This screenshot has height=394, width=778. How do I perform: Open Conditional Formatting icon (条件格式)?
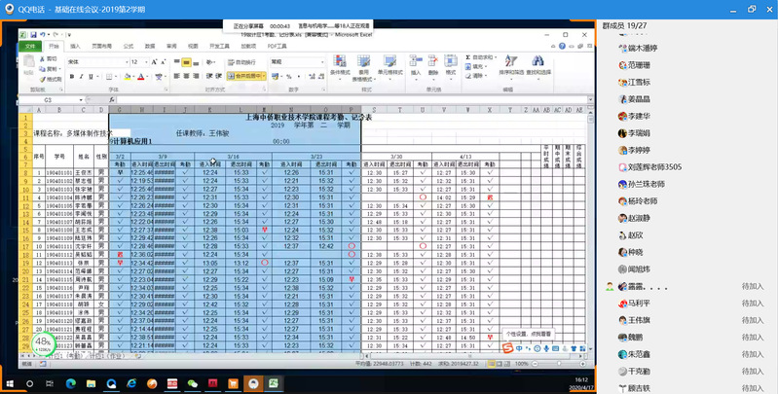[340, 66]
